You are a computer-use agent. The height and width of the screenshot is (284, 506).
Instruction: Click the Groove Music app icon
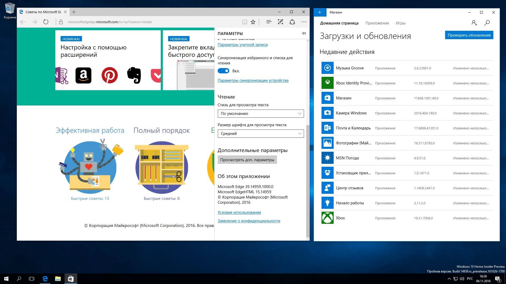(x=327, y=68)
